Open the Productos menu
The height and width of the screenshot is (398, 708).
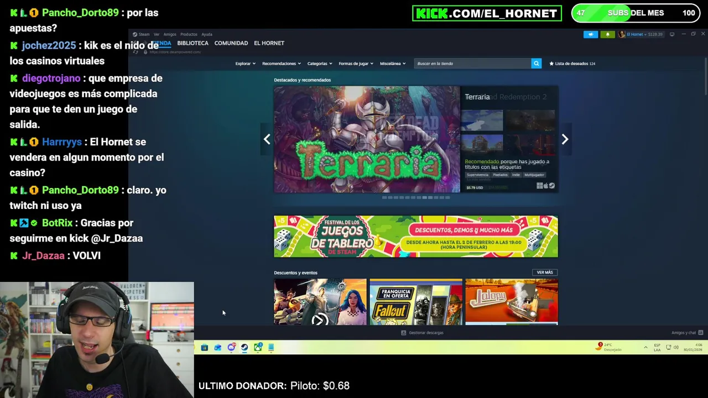pos(189,34)
